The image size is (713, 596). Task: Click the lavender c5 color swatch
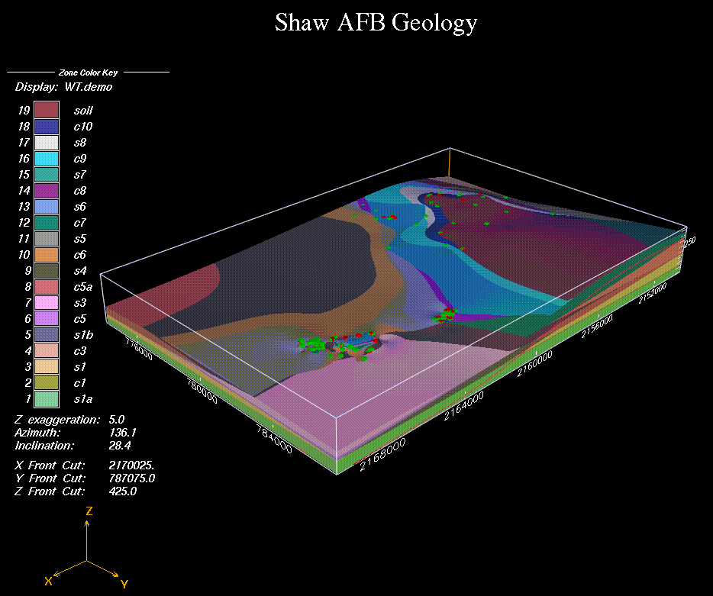[x=47, y=319]
